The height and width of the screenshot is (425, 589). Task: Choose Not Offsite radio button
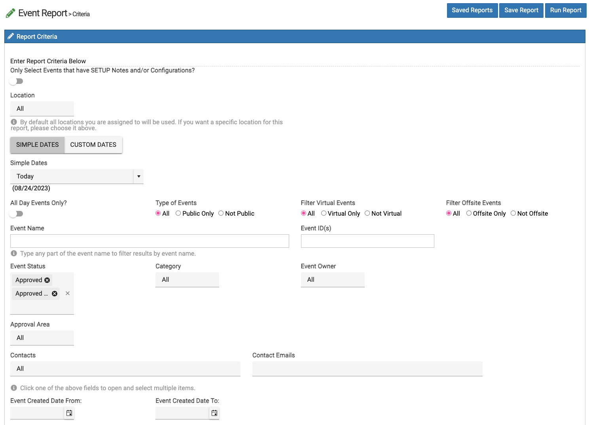pyautogui.click(x=513, y=213)
